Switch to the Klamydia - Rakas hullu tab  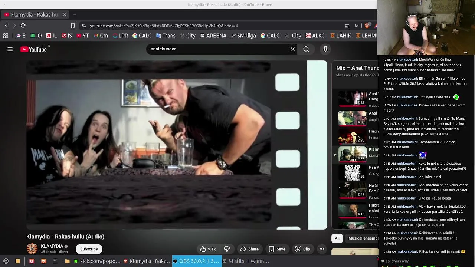tap(35, 14)
